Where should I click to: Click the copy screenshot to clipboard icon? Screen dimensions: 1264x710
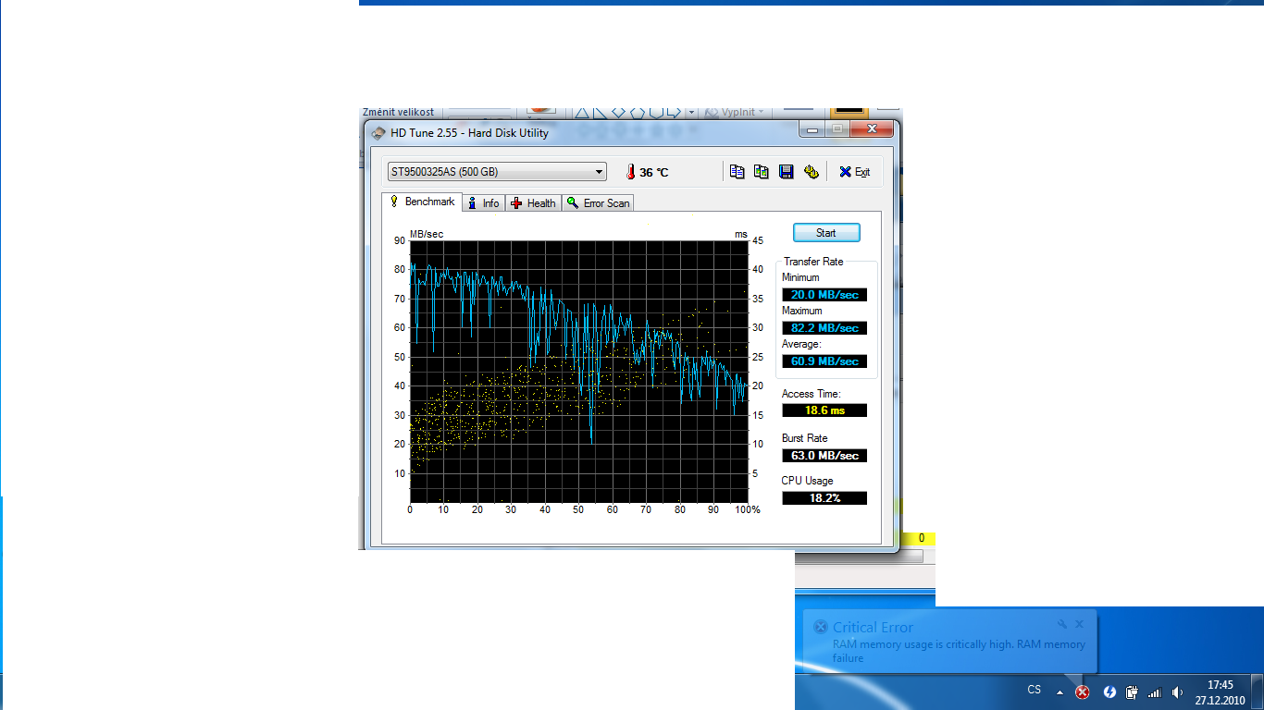(762, 172)
